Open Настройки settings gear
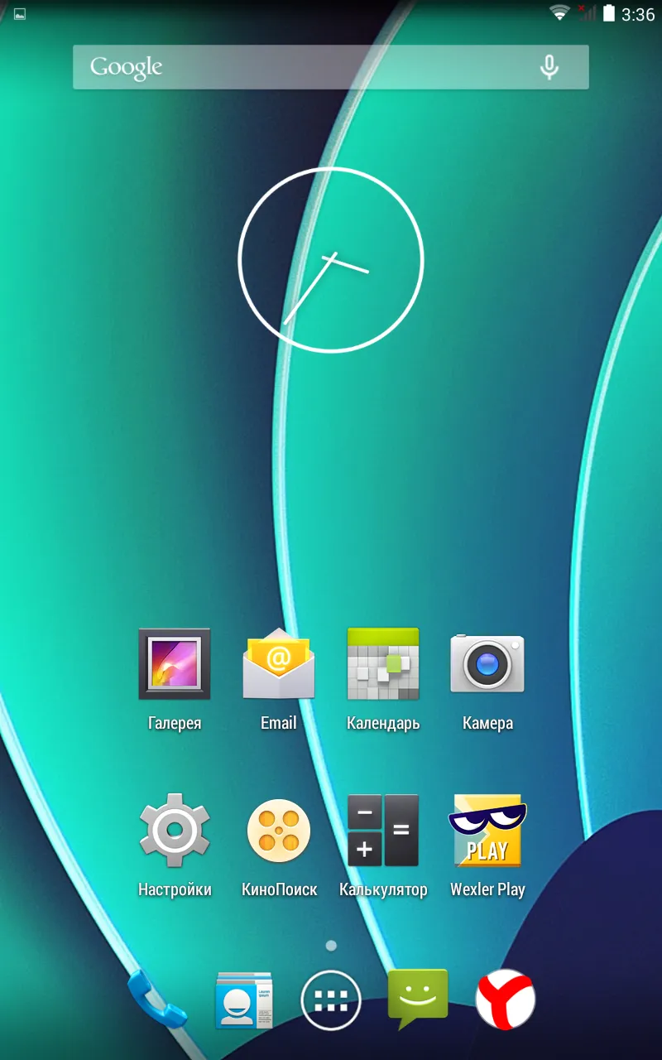This screenshot has width=662, height=1060. click(x=175, y=831)
